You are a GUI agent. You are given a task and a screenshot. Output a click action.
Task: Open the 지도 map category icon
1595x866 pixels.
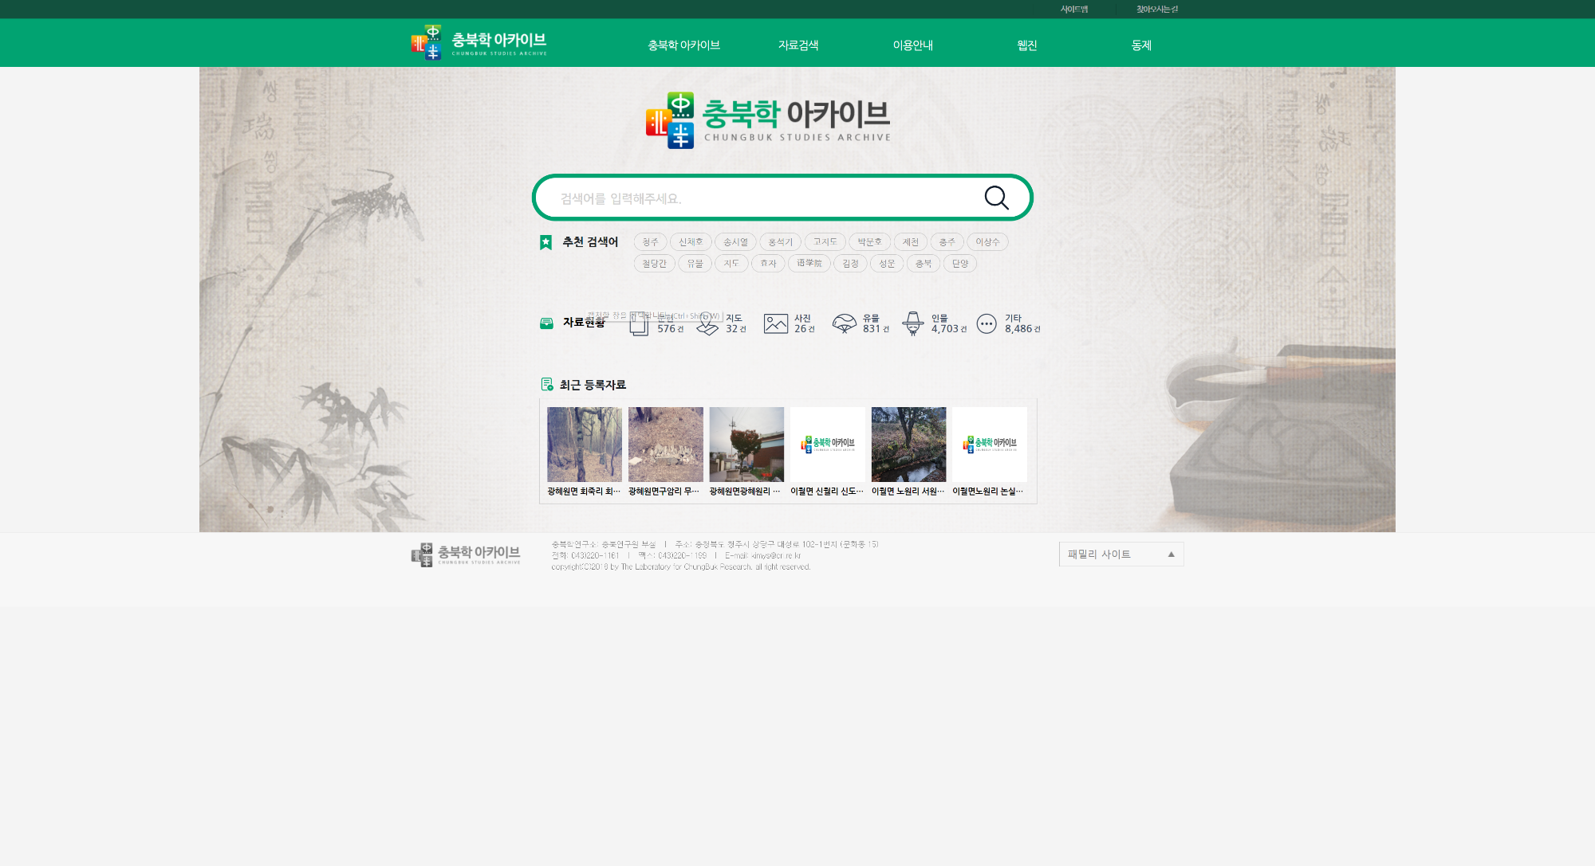(x=707, y=323)
